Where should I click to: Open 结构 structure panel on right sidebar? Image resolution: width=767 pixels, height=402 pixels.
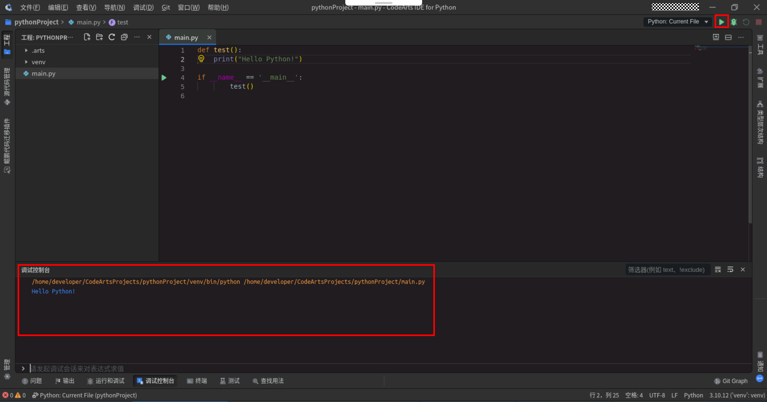click(x=760, y=167)
